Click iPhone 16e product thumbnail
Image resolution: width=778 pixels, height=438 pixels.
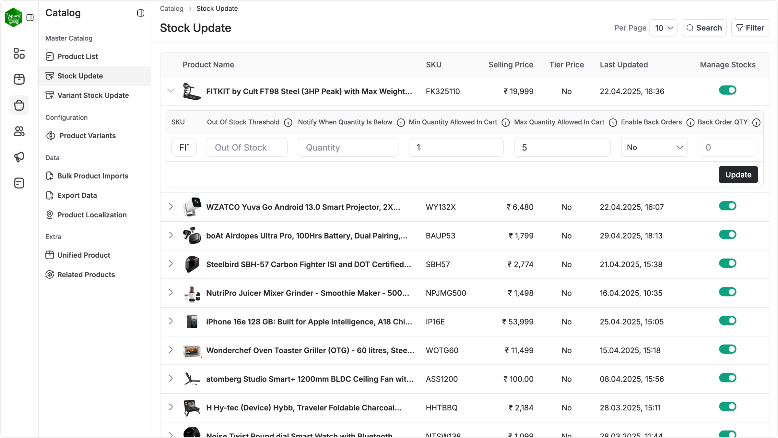(x=192, y=322)
